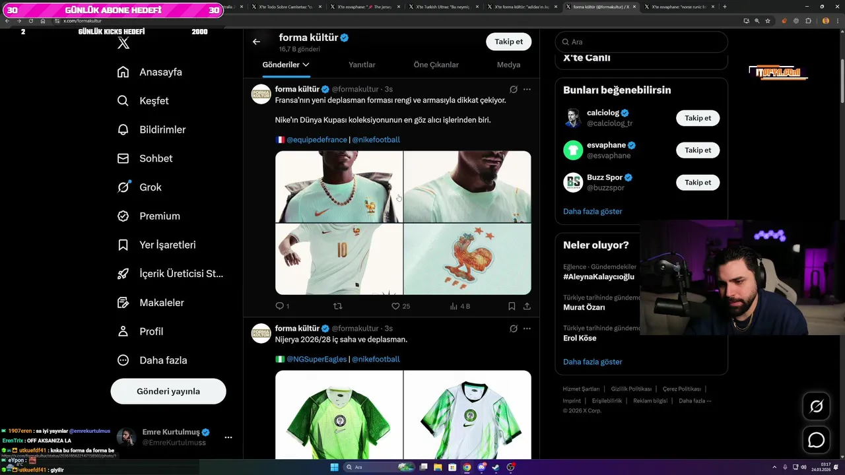The width and height of the screenshot is (845, 475).
Task: Reply to the France jersey post
Action: tap(282, 306)
